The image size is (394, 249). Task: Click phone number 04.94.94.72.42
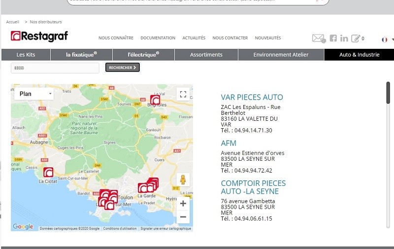tap(253, 171)
